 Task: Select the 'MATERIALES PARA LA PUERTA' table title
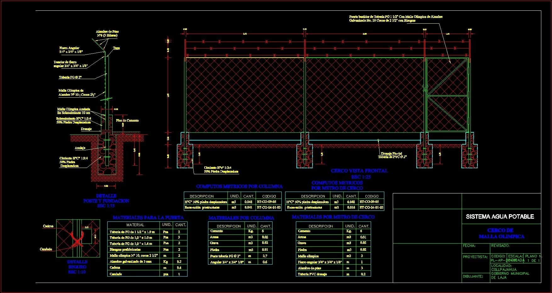(148, 218)
